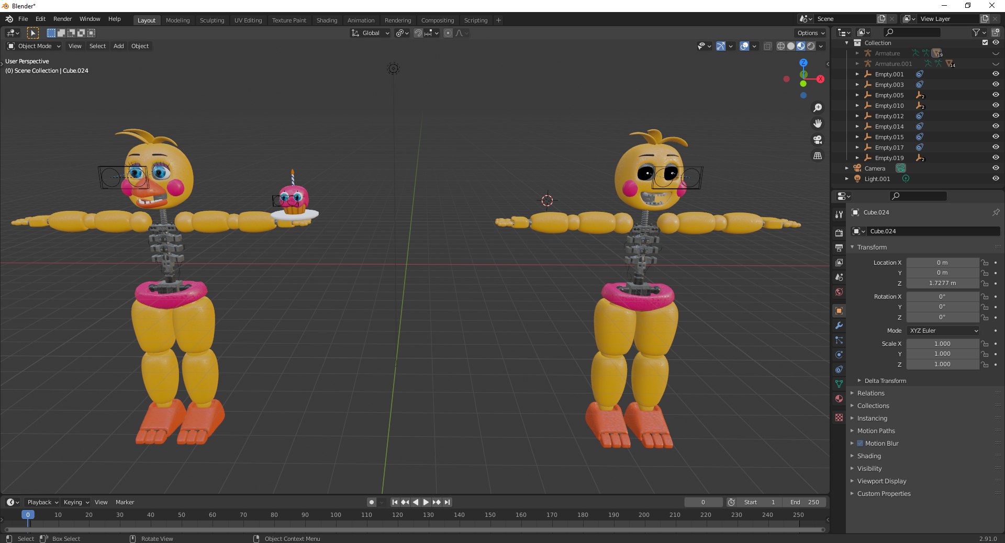Image resolution: width=1005 pixels, height=543 pixels.
Task: Click the End frame 250 field
Action: click(805, 502)
